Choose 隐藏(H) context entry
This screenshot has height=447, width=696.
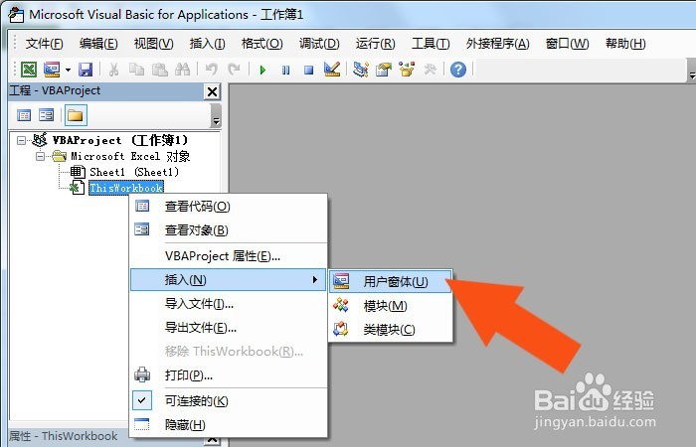(229, 425)
